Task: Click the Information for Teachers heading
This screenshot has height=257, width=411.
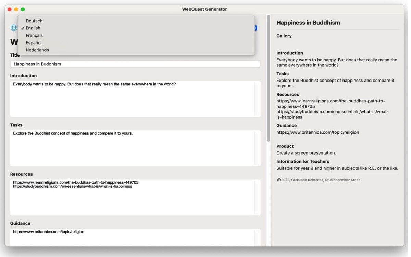Action: 303,161
